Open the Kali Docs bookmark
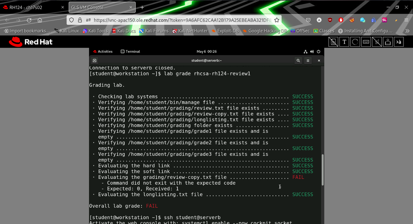This screenshot has width=413, height=224. point(124,31)
